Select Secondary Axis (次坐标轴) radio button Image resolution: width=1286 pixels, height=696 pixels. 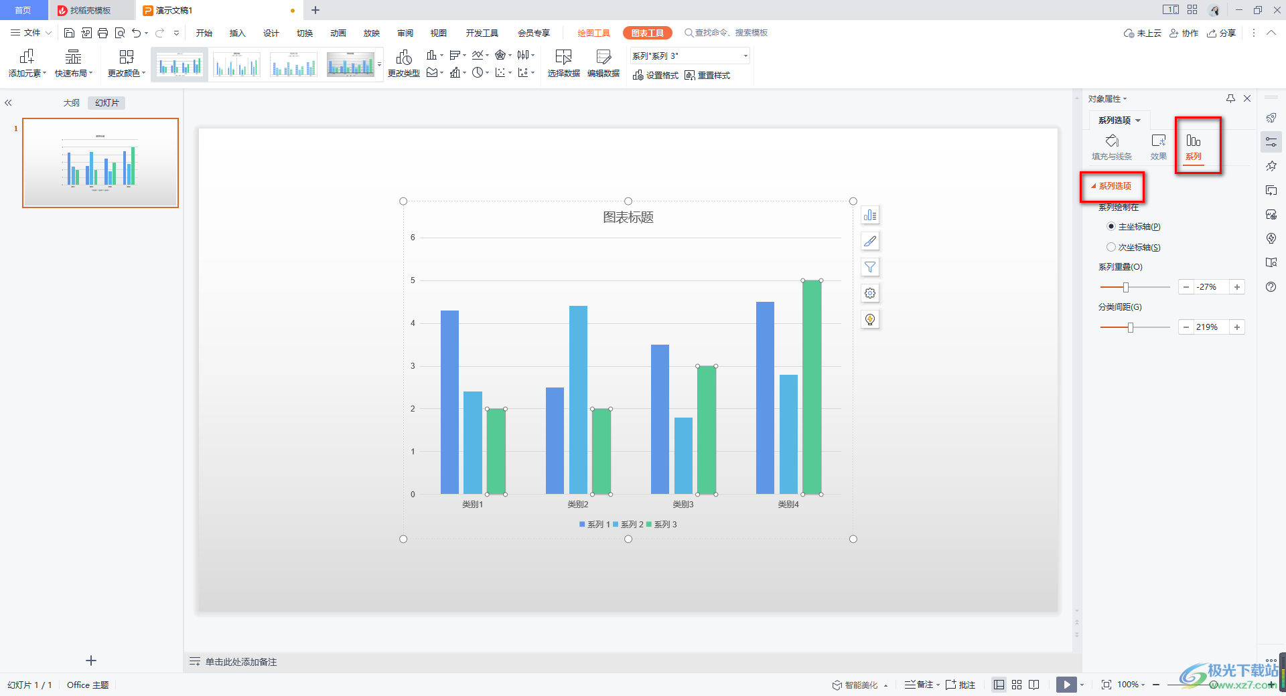1111,247
